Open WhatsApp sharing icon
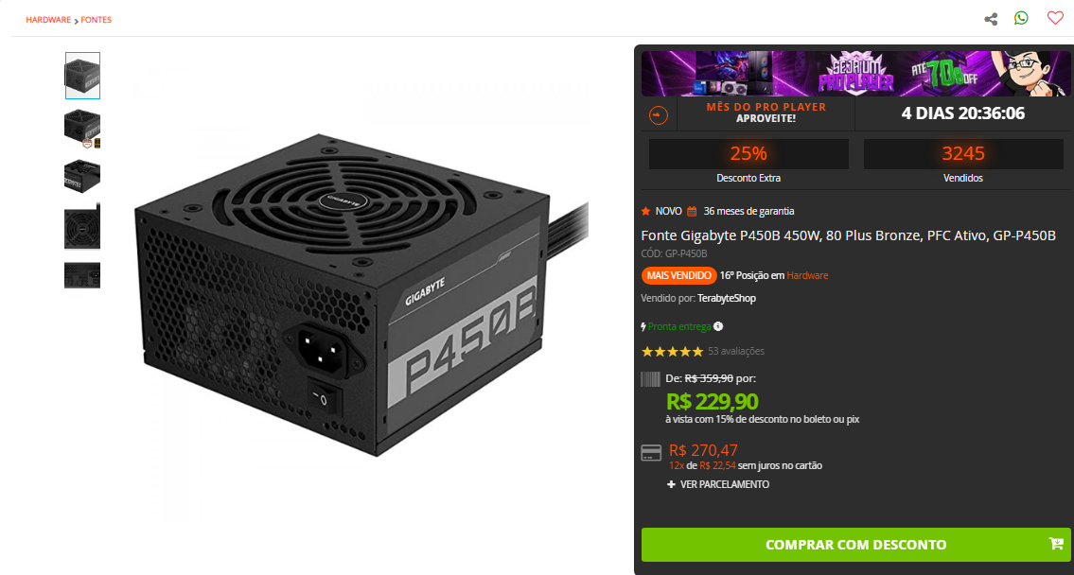 [1021, 19]
